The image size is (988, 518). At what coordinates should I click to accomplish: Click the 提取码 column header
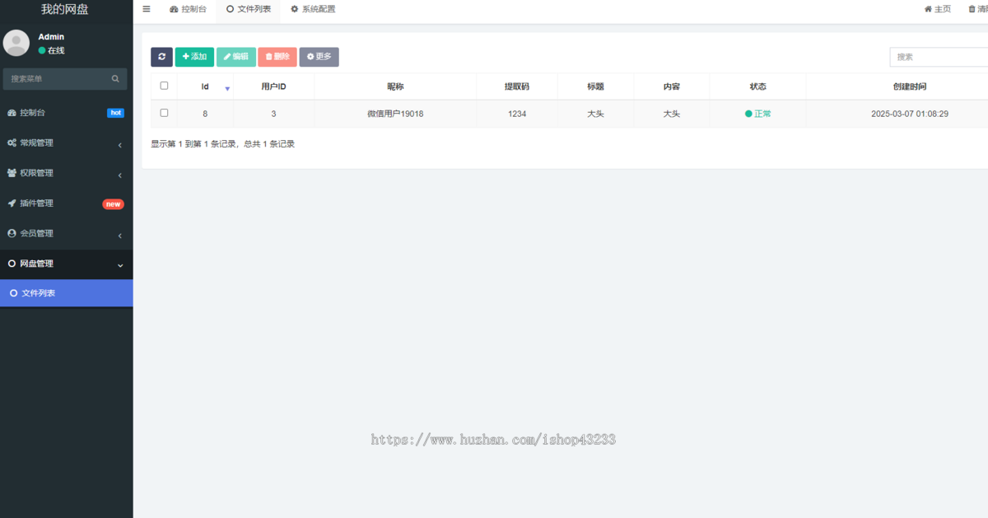[517, 86]
